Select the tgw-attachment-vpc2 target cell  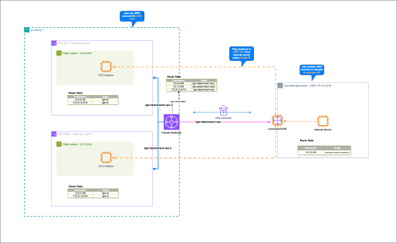(x=204, y=87)
